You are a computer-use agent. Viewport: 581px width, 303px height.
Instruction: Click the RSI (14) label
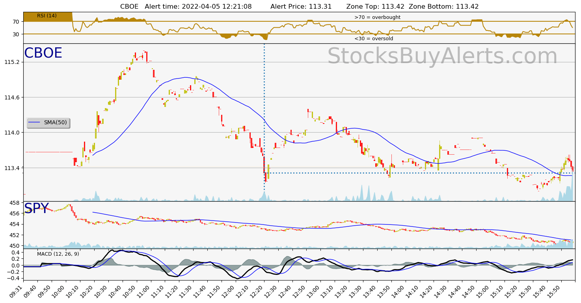click(47, 16)
